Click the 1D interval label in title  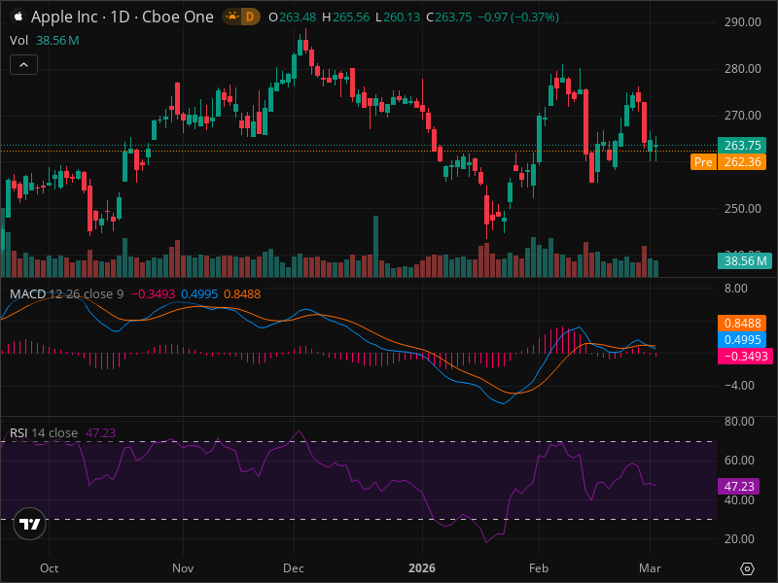click(120, 17)
